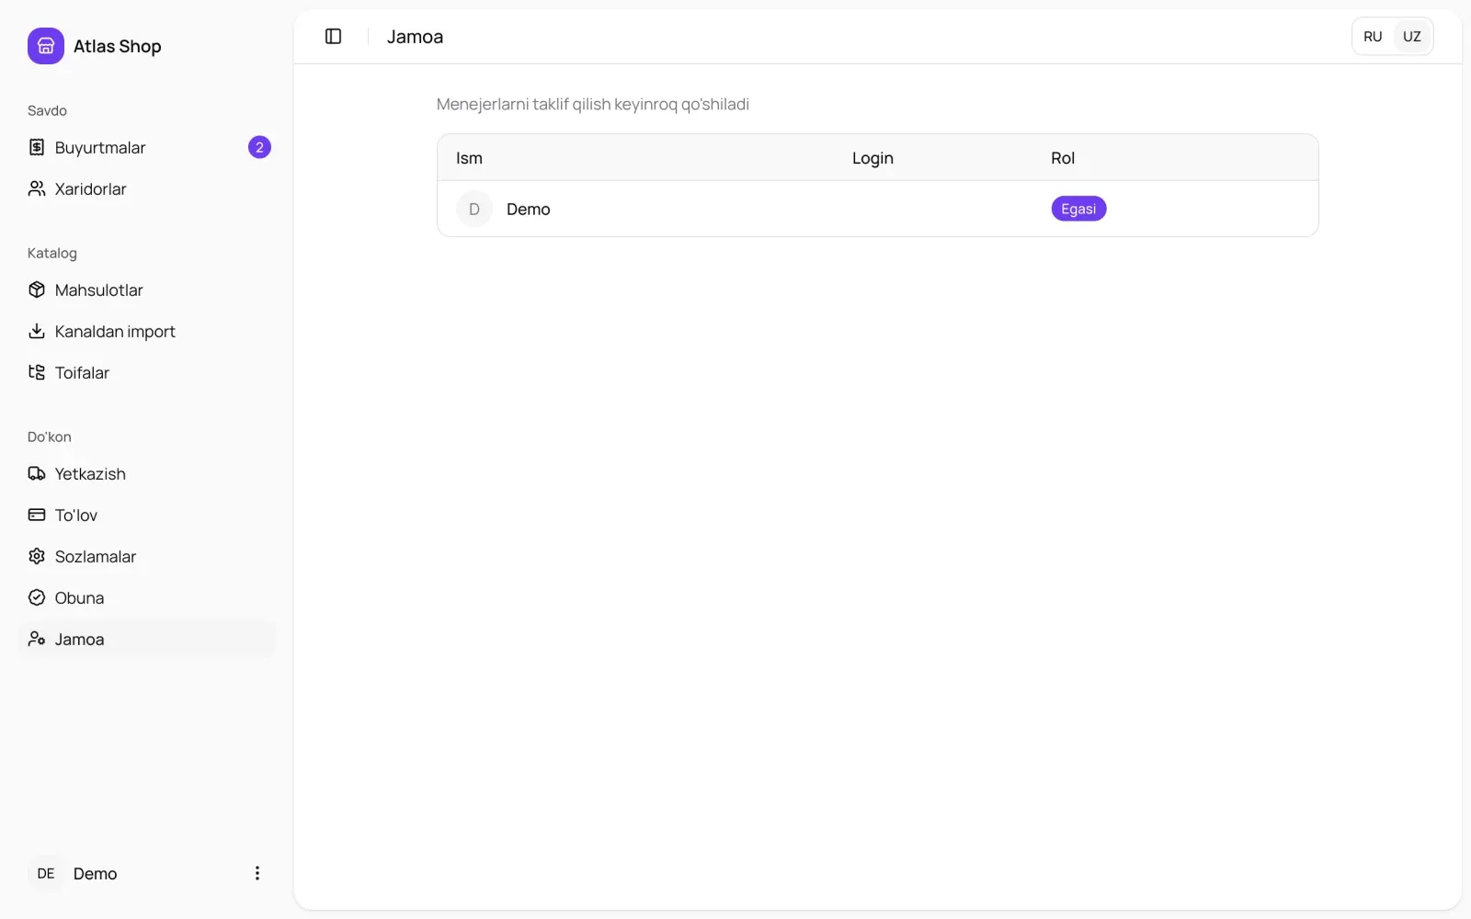Open the To'lov page
1471x919 pixels.
[147, 515]
